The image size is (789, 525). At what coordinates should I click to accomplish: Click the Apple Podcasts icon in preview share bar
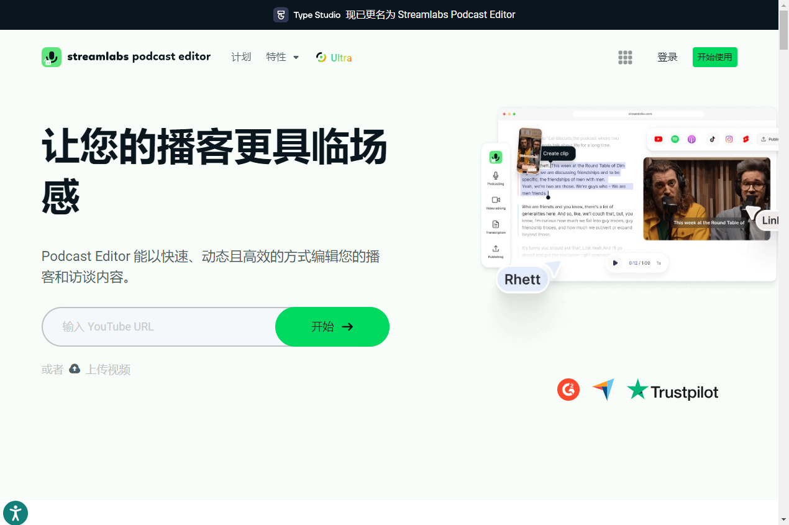point(692,139)
